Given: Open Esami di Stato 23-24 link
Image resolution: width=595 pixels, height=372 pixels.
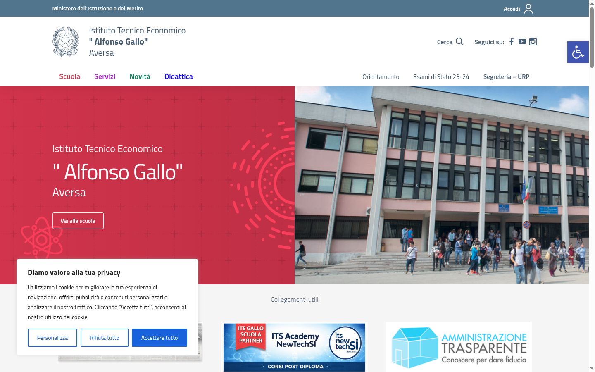Looking at the screenshot, I should tap(441, 77).
